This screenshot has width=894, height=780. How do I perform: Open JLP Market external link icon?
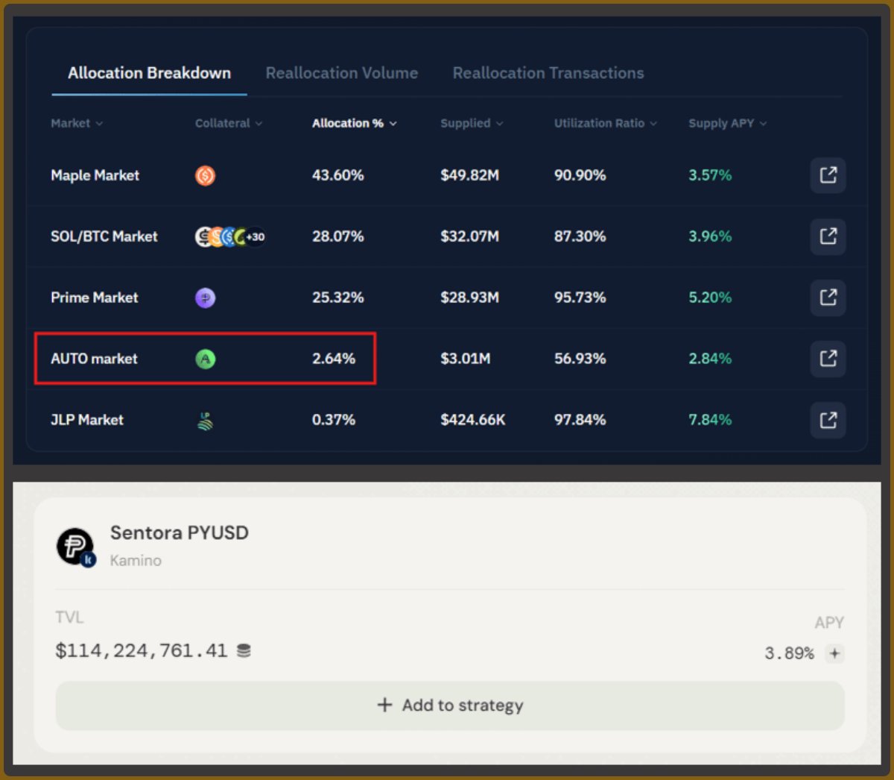pos(828,420)
